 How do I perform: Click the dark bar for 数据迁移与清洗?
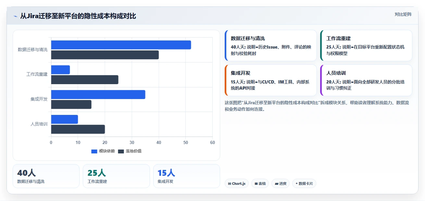point(105,55)
